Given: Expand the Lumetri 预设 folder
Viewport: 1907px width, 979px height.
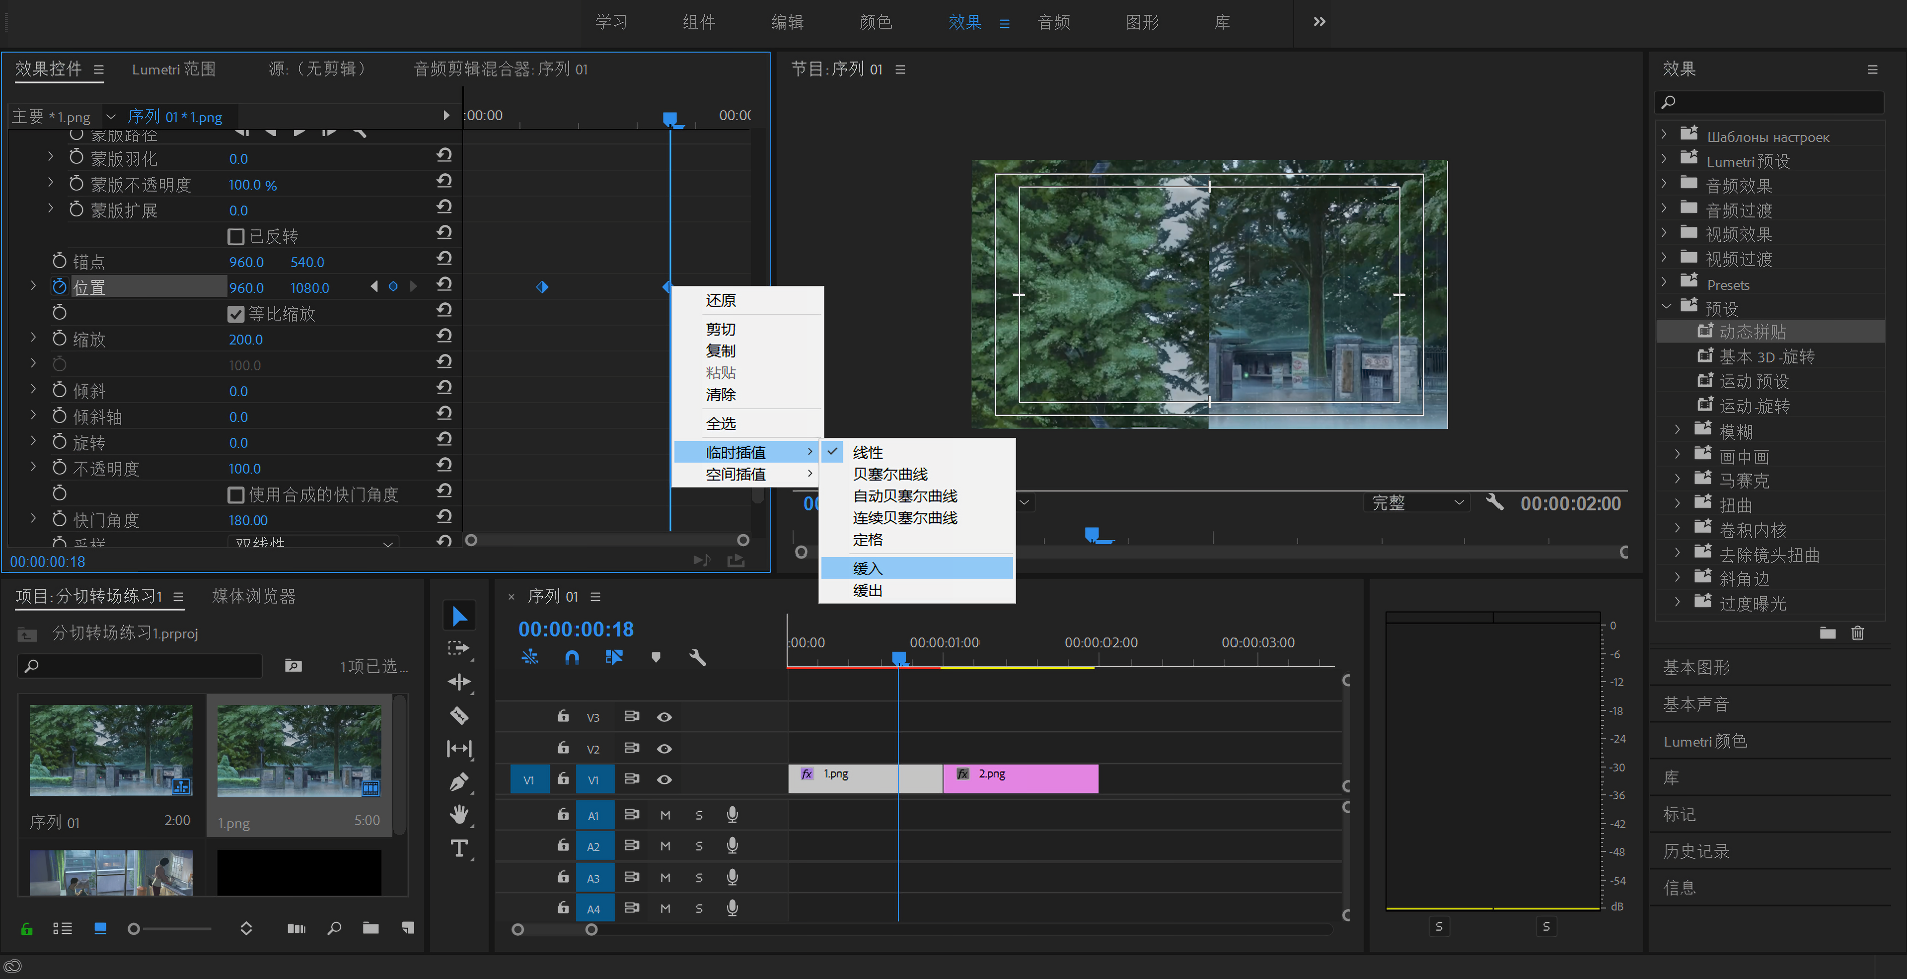Looking at the screenshot, I should (1664, 159).
